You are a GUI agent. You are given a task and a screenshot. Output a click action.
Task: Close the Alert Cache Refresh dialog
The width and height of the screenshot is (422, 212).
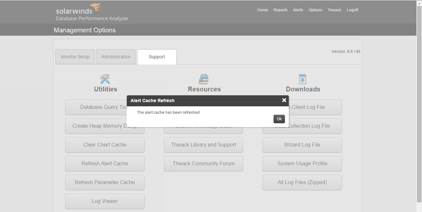click(284, 100)
